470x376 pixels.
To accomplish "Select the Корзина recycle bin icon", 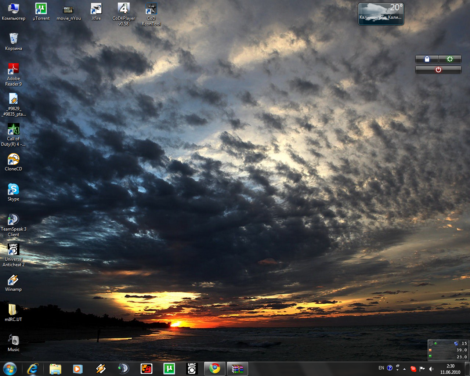I will click(14, 42).
